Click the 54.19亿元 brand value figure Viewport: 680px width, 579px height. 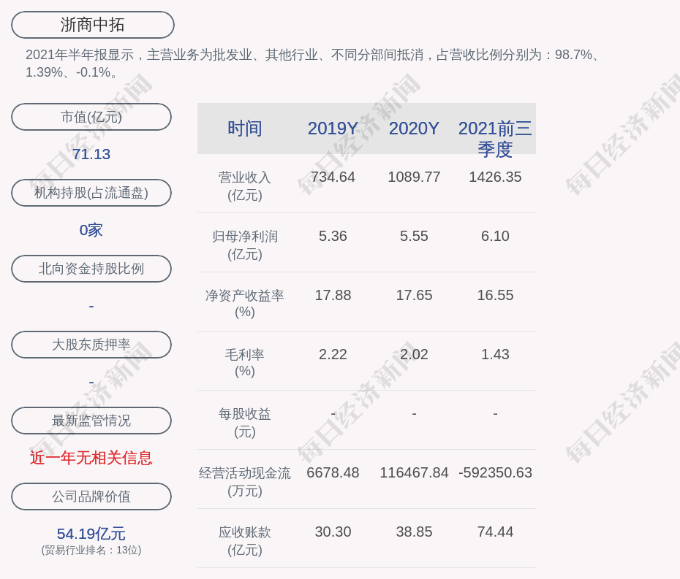[91, 534]
